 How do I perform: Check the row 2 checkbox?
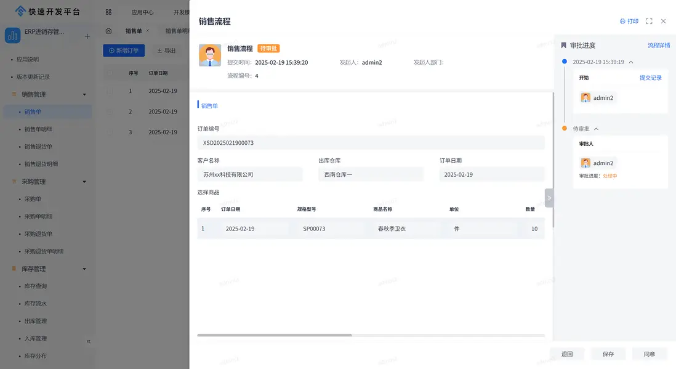[110, 112]
